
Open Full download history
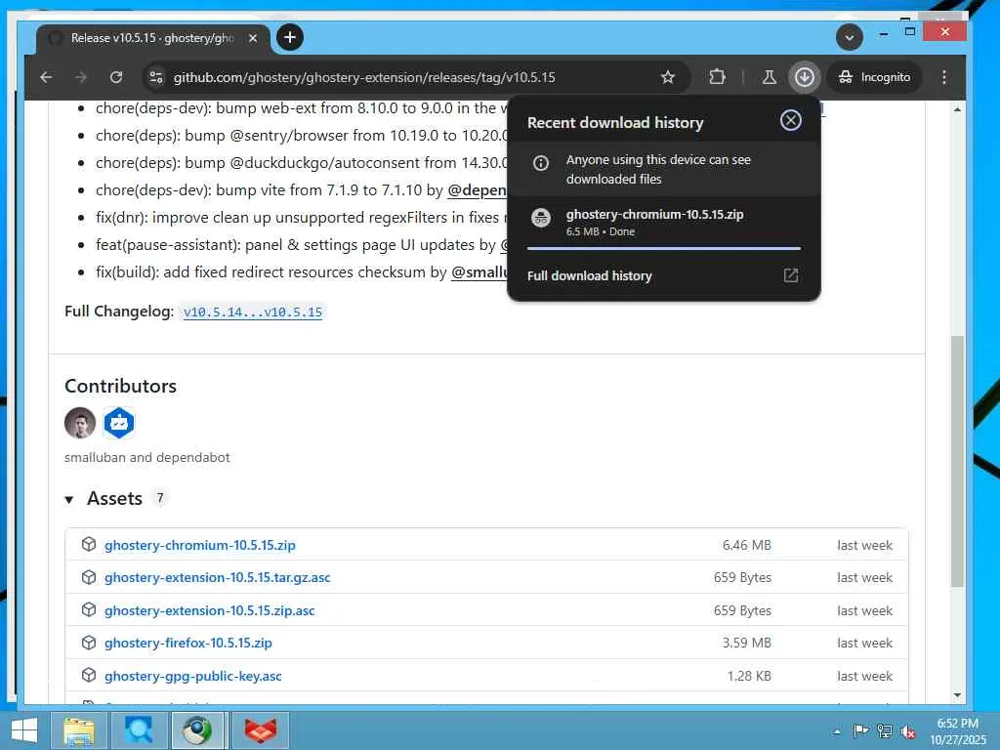589,275
